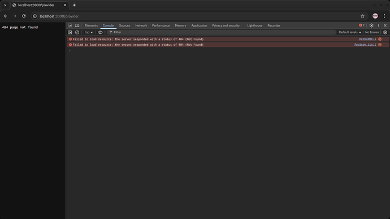Open console settings gear
Image resolution: width=390 pixels, height=219 pixels.
[x=385, y=32]
